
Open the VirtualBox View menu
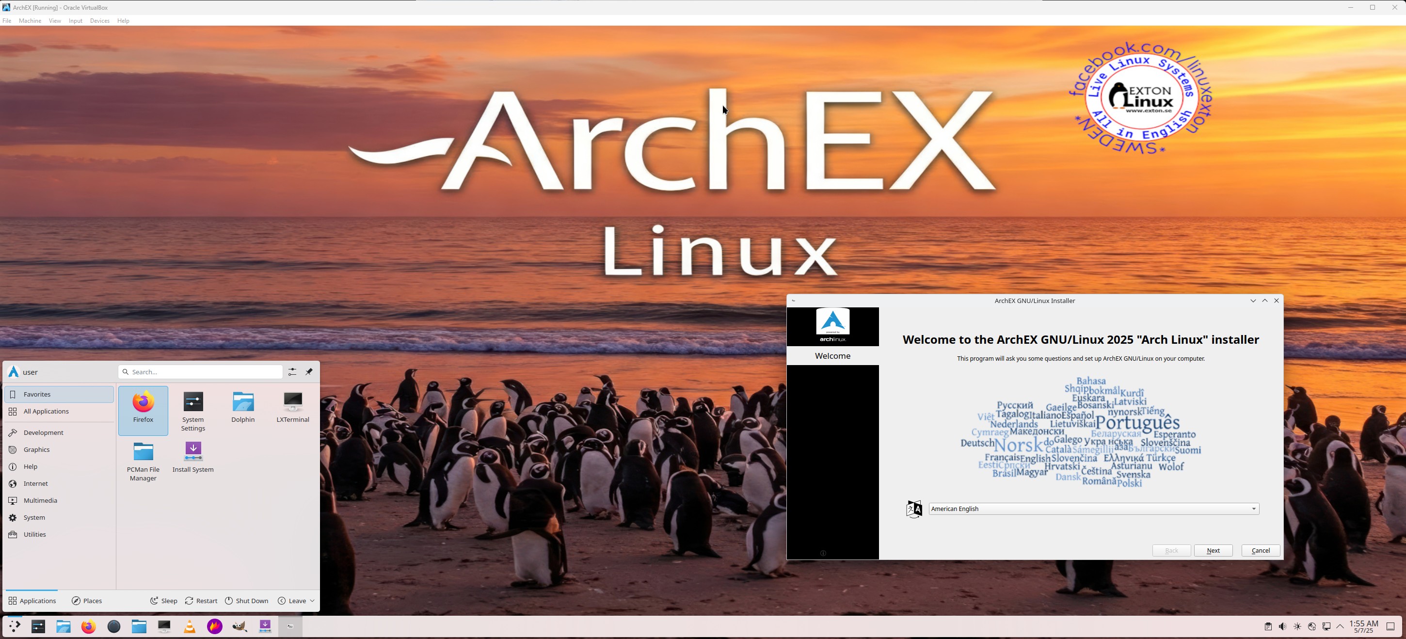pyautogui.click(x=55, y=21)
